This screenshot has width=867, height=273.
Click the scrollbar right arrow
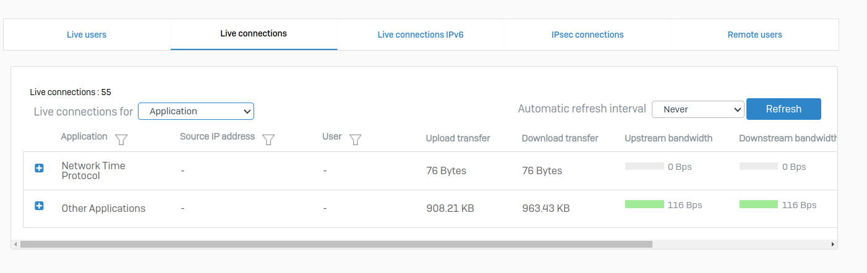833,245
